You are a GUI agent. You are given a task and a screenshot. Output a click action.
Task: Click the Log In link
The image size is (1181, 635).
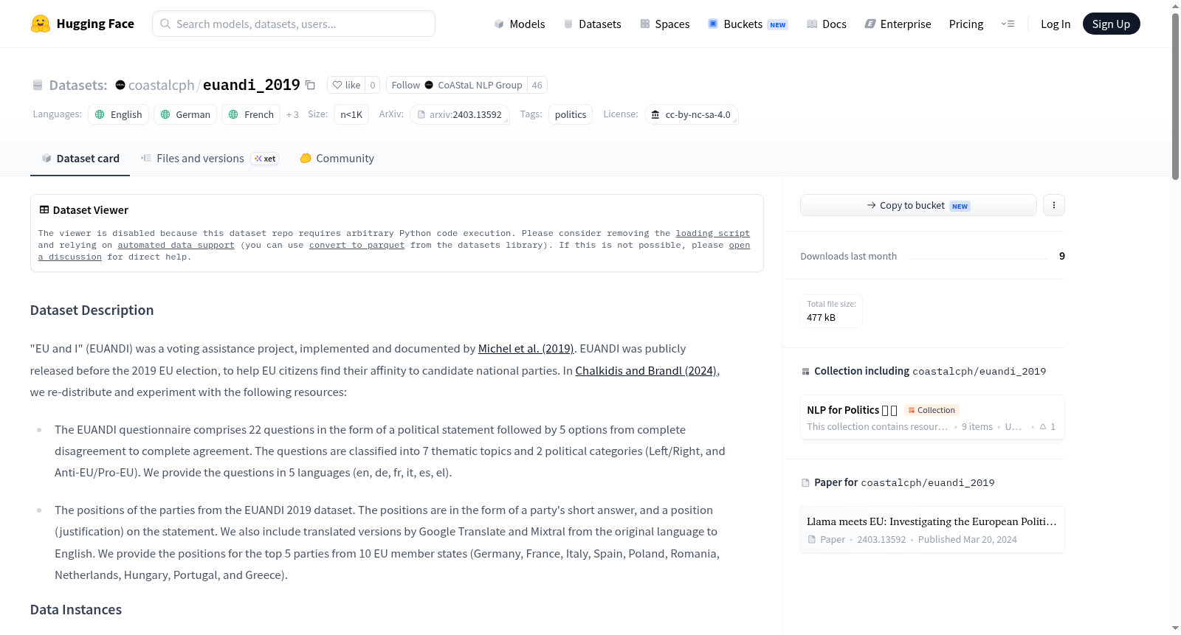(x=1056, y=24)
